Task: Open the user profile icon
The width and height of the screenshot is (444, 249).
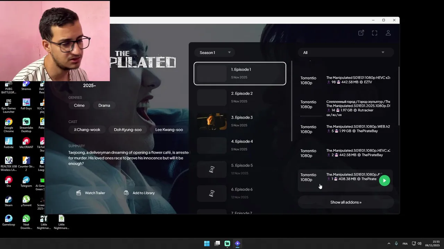Action: coord(388,33)
